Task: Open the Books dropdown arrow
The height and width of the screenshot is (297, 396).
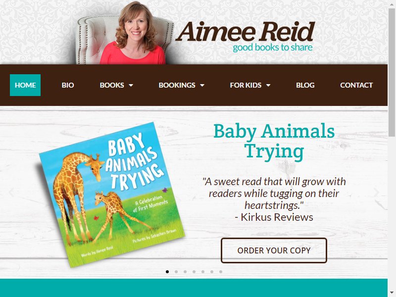Action: coord(131,85)
